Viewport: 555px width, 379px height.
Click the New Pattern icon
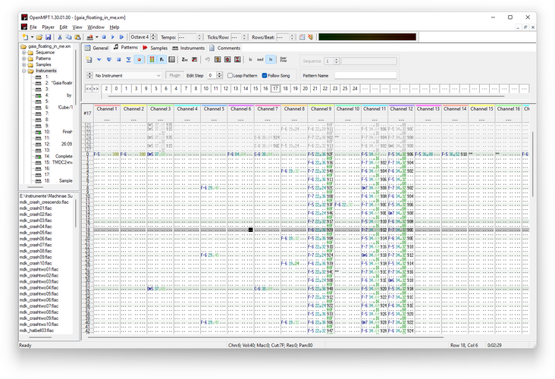89,60
